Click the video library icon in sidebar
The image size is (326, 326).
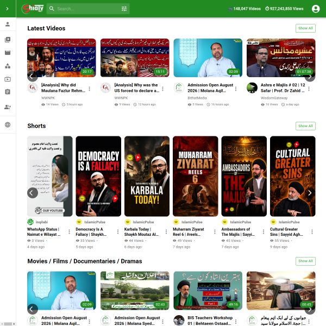coord(8,40)
